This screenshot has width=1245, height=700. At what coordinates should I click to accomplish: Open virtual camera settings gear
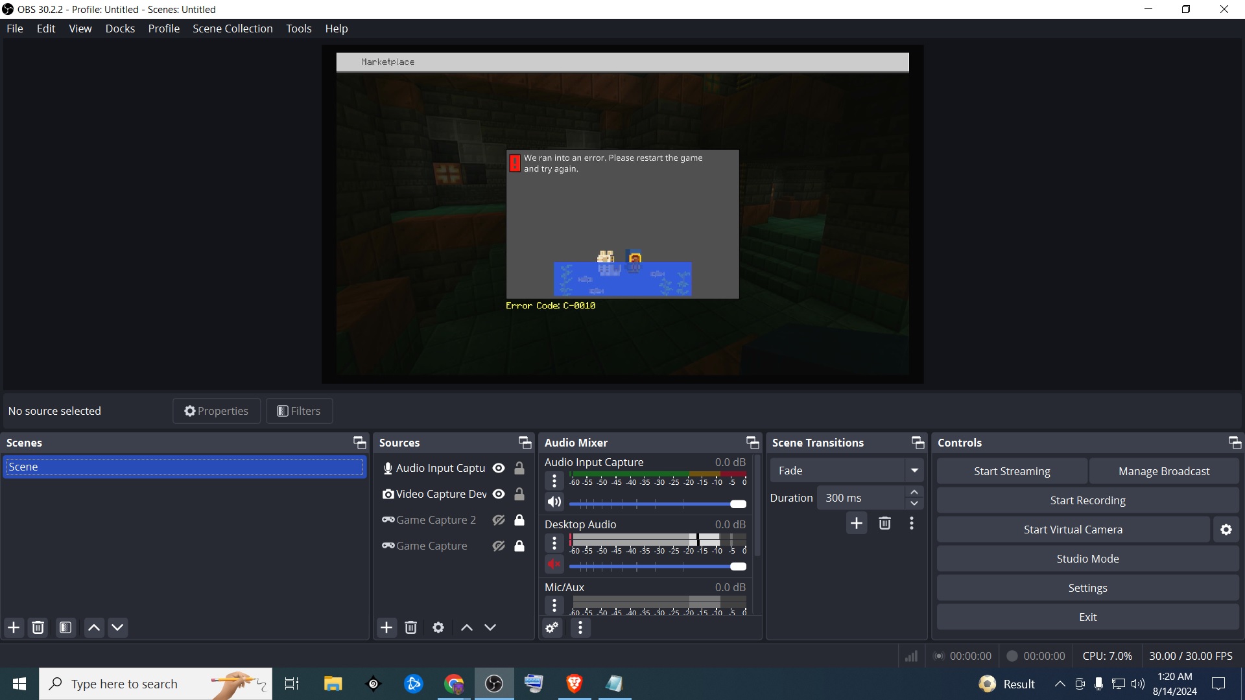pyautogui.click(x=1226, y=530)
